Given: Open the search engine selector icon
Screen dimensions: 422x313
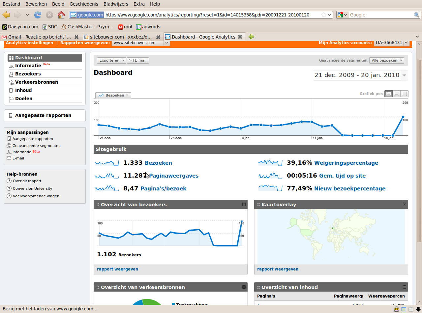Looking at the screenshot, I should click(342, 15).
